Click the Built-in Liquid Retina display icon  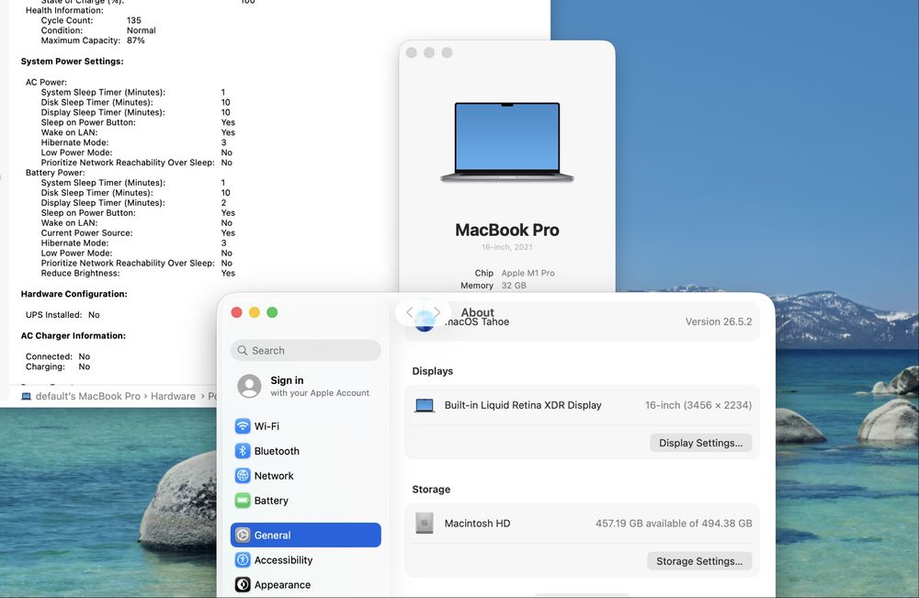425,405
